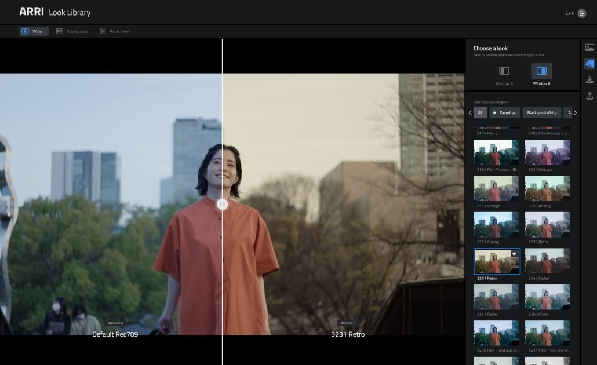The image size is (597, 365).
Task: Click the download icon in right sidebar
Action: pos(589,79)
